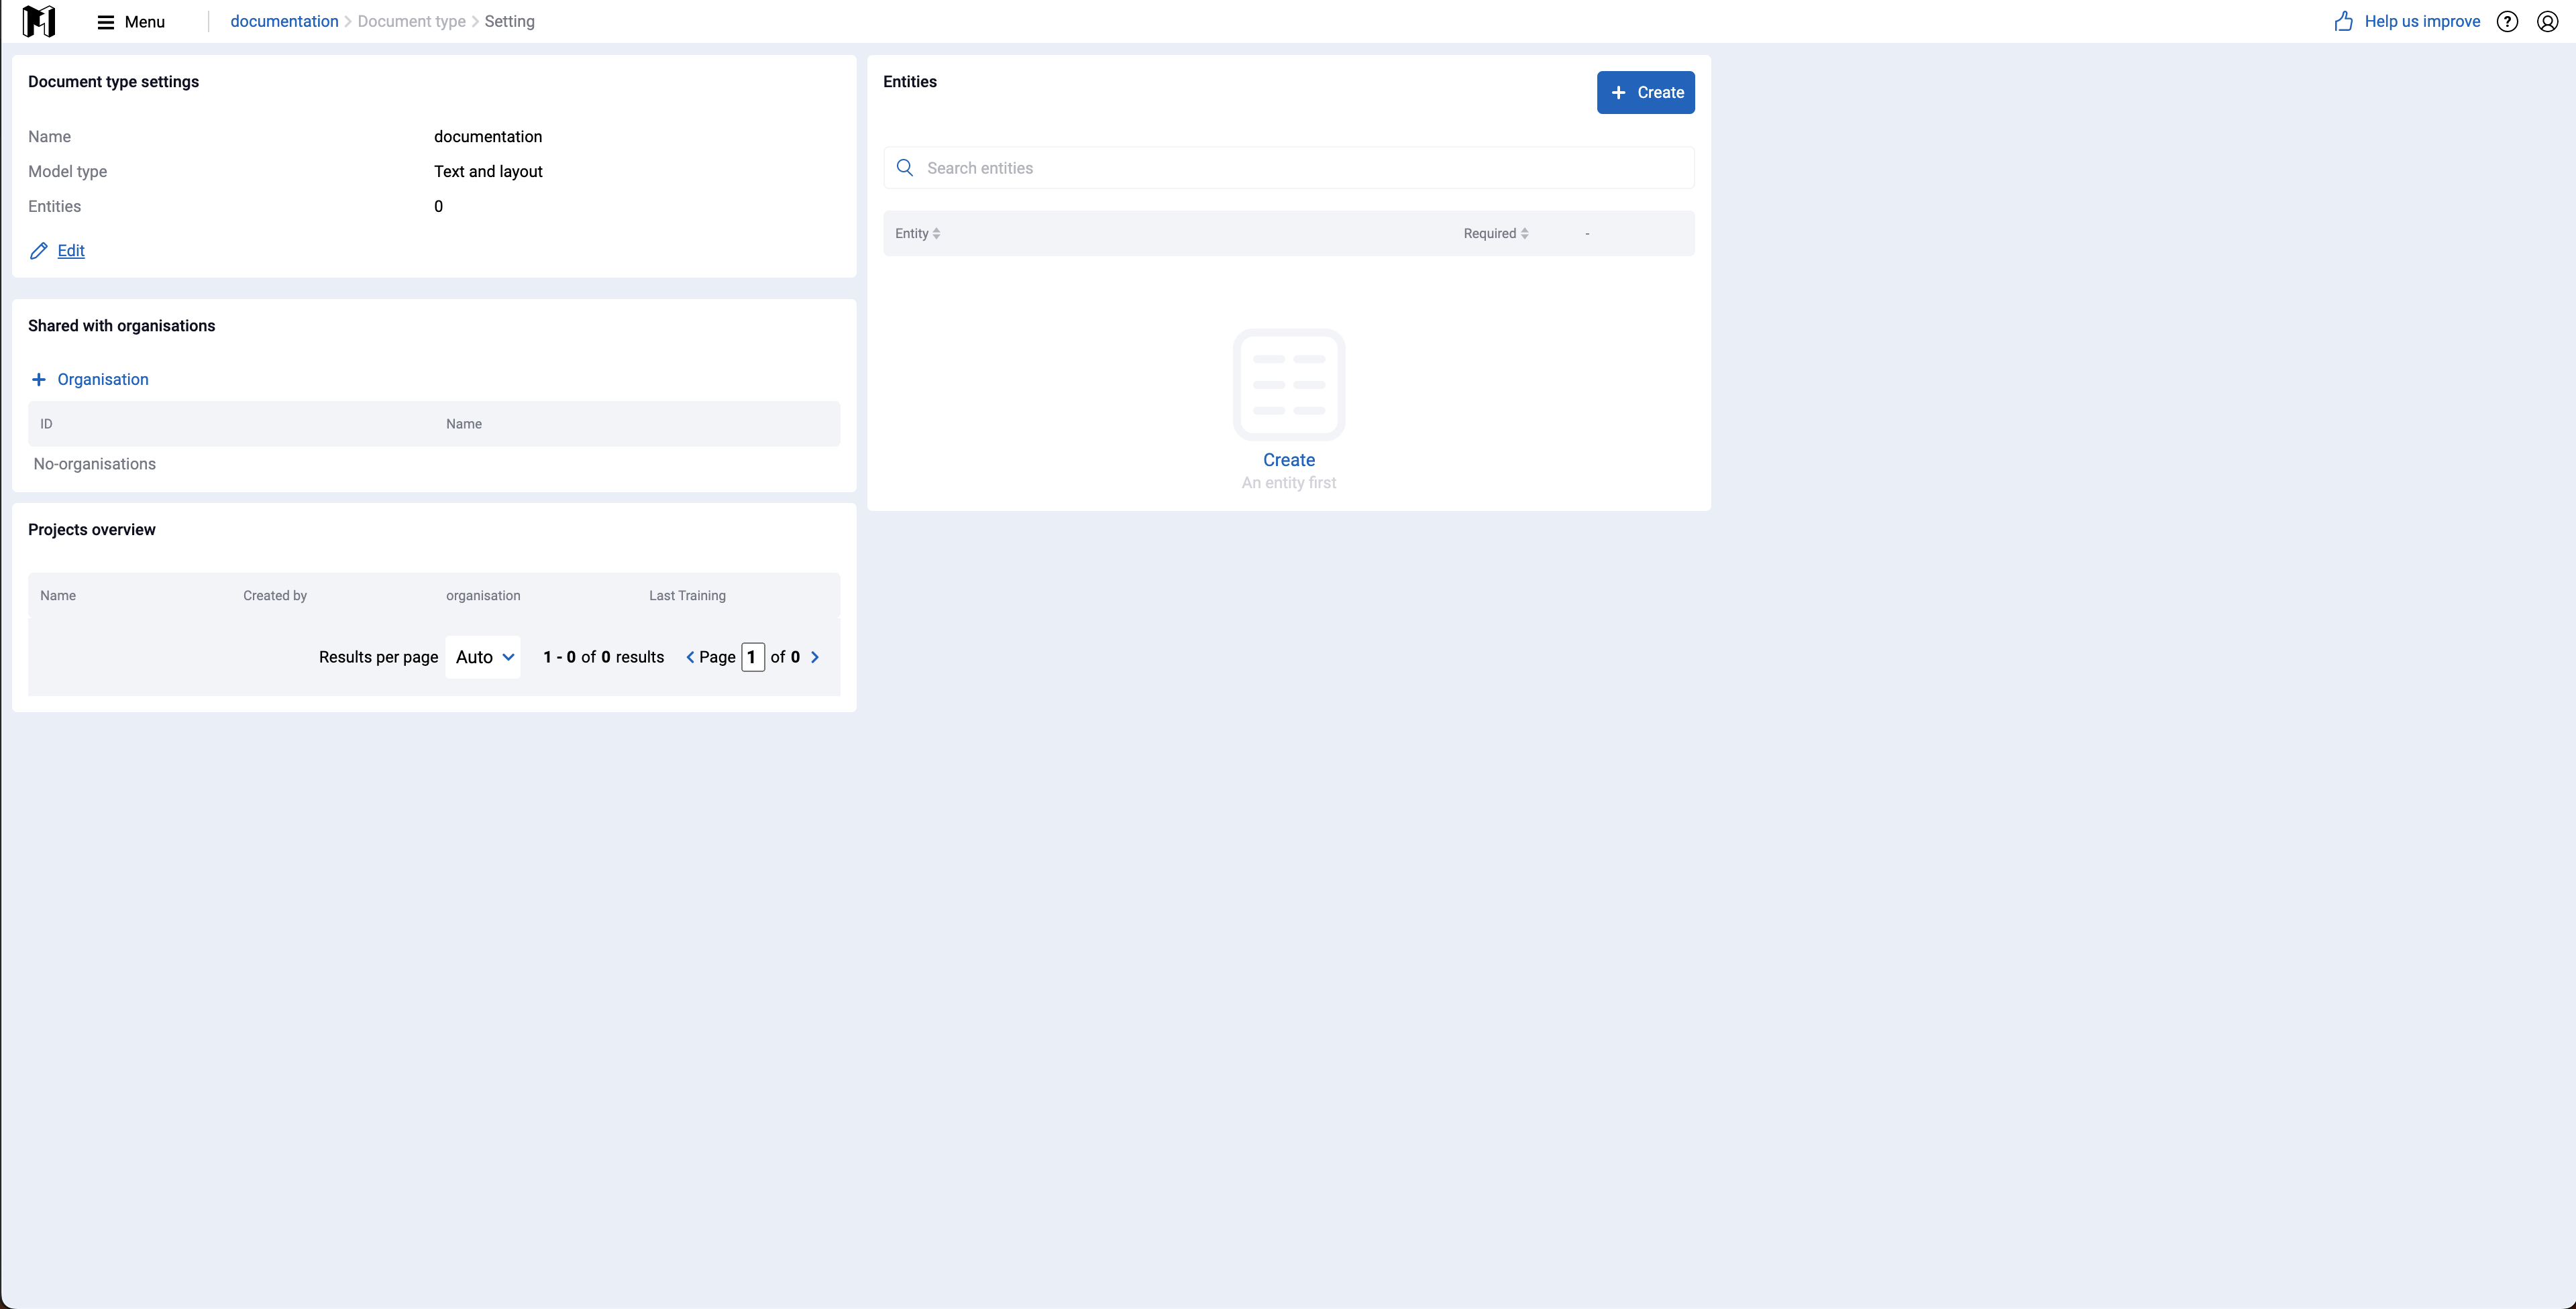Image resolution: width=2576 pixels, height=1309 pixels.
Task: Go to the next page chevron
Action: point(815,657)
